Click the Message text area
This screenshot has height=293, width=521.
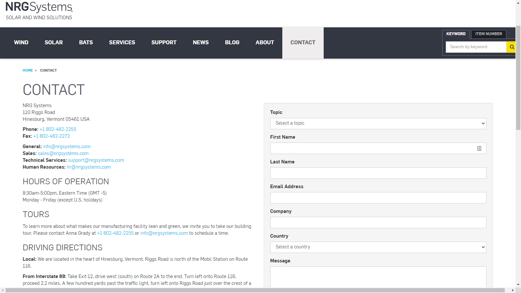tap(378, 277)
